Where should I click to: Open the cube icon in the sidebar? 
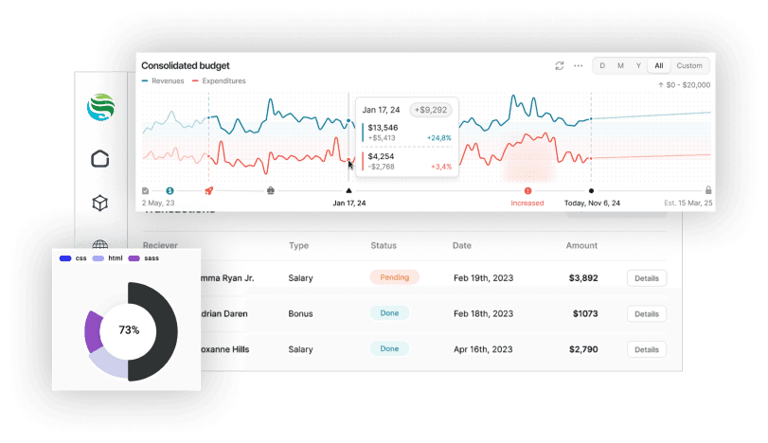click(100, 203)
